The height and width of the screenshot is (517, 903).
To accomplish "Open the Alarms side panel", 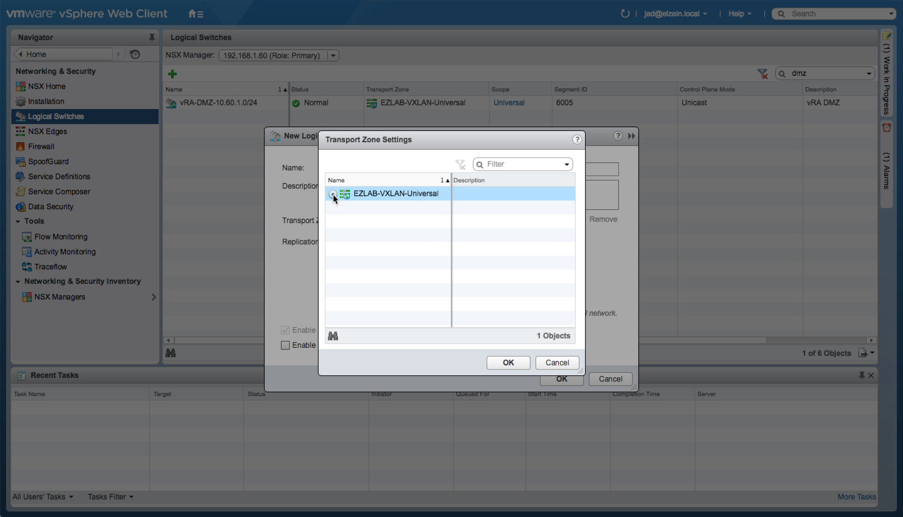I will [x=887, y=164].
